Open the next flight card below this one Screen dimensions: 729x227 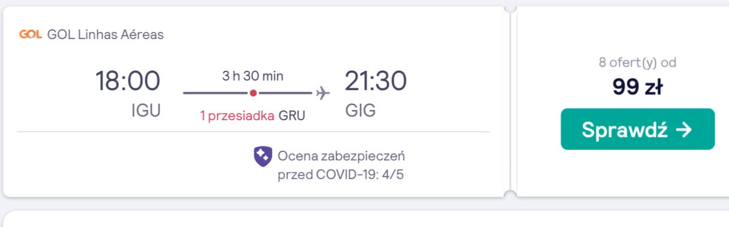coord(364,219)
